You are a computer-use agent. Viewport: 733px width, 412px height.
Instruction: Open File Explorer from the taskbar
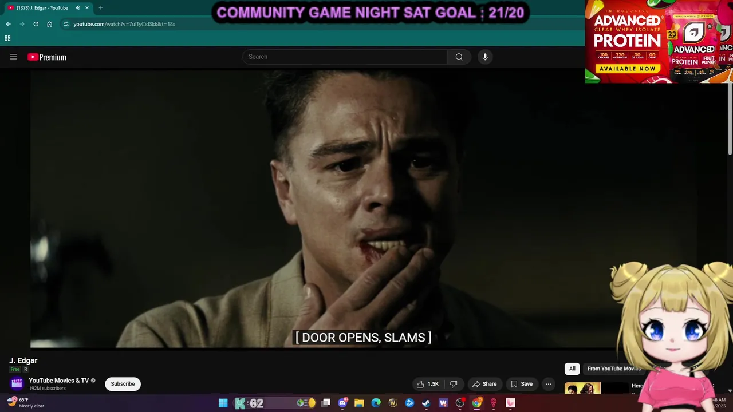tap(359, 403)
